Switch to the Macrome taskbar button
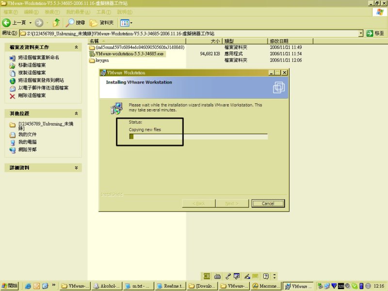This screenshot has width=388, height=291. [266, 286]
